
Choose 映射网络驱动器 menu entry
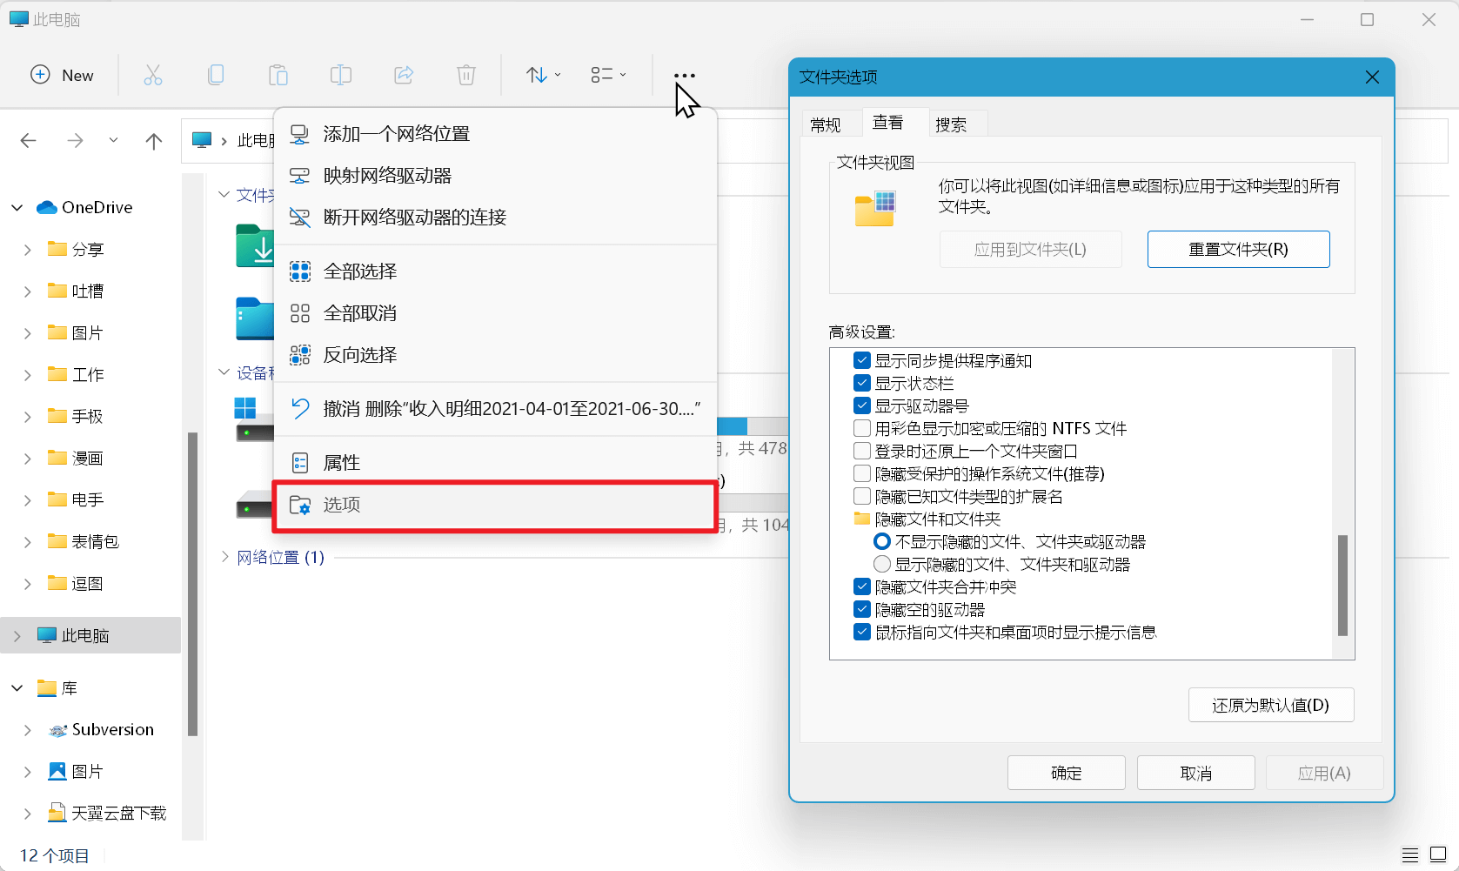click(387, 176)
